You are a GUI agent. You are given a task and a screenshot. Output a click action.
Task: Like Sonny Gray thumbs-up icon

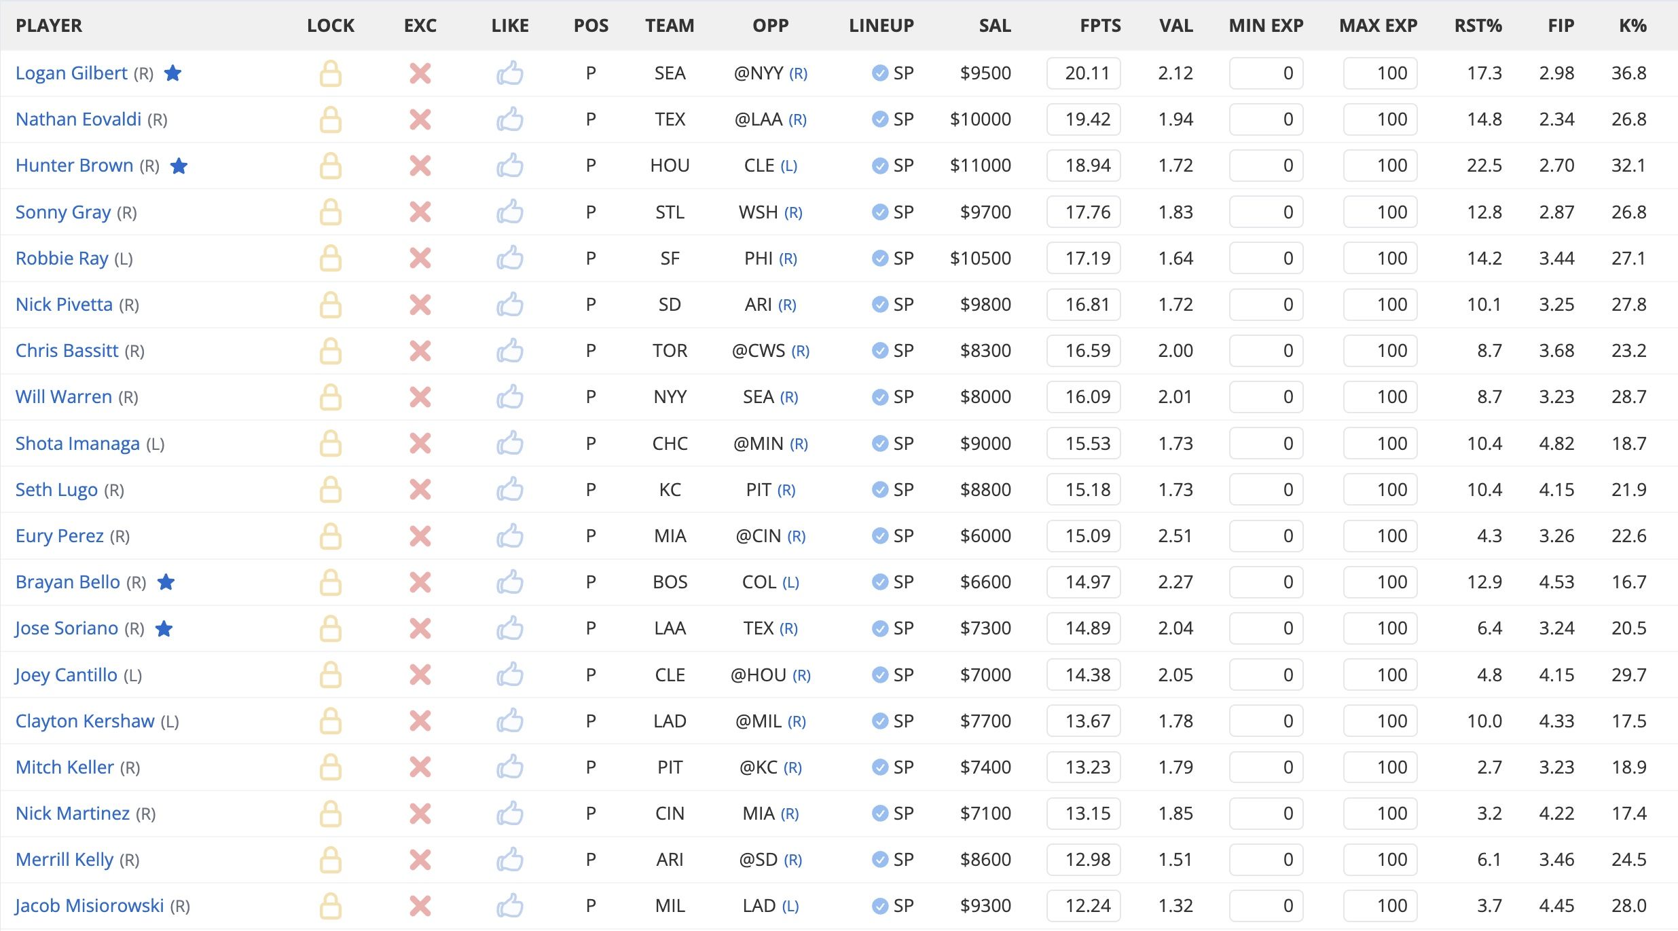pos(510,212)
